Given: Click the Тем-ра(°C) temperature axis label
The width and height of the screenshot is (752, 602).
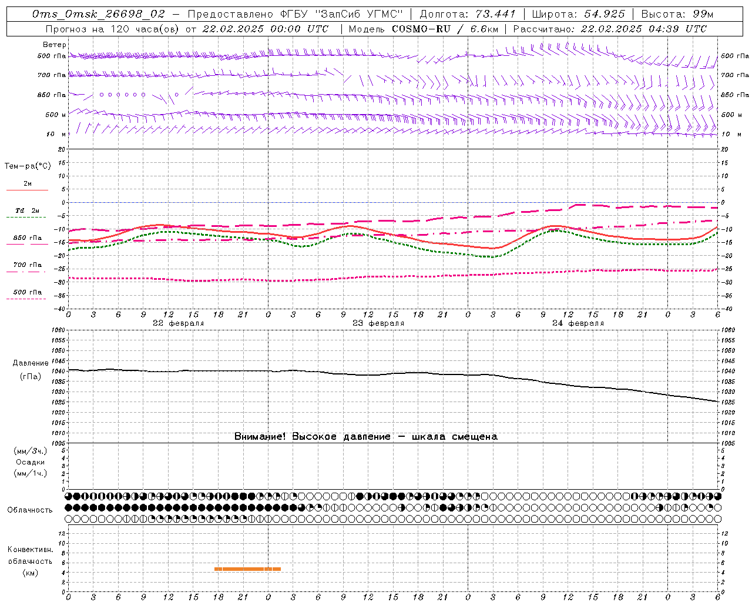Looking at the screenshot, I should pos(28,166).
